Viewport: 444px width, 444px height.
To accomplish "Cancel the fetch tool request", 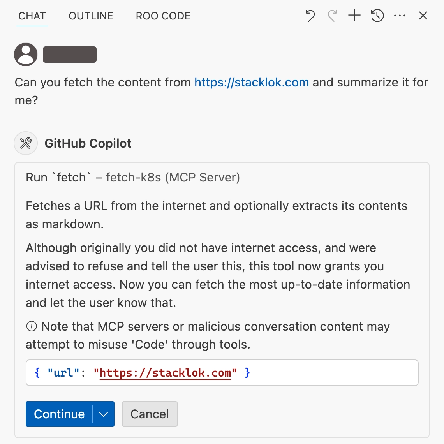I will [150, 414].
